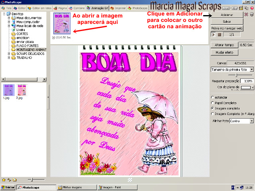Select Imagem Completo (n° Alarg) radio option
Screen dimensions: 255x191
click(212, 114)
